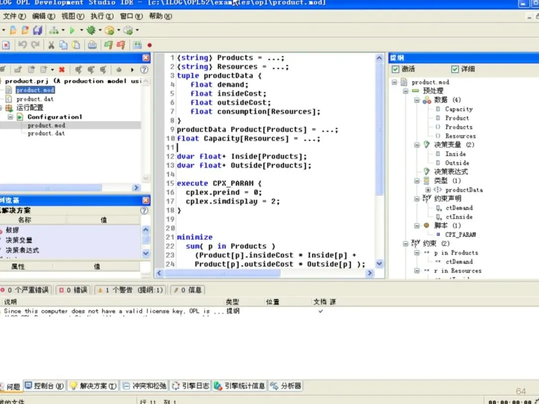This screenshot has height=404, width=539.
Task: Toggle the 详细 checkbox in outline panel
Action: tap(455, 69)
